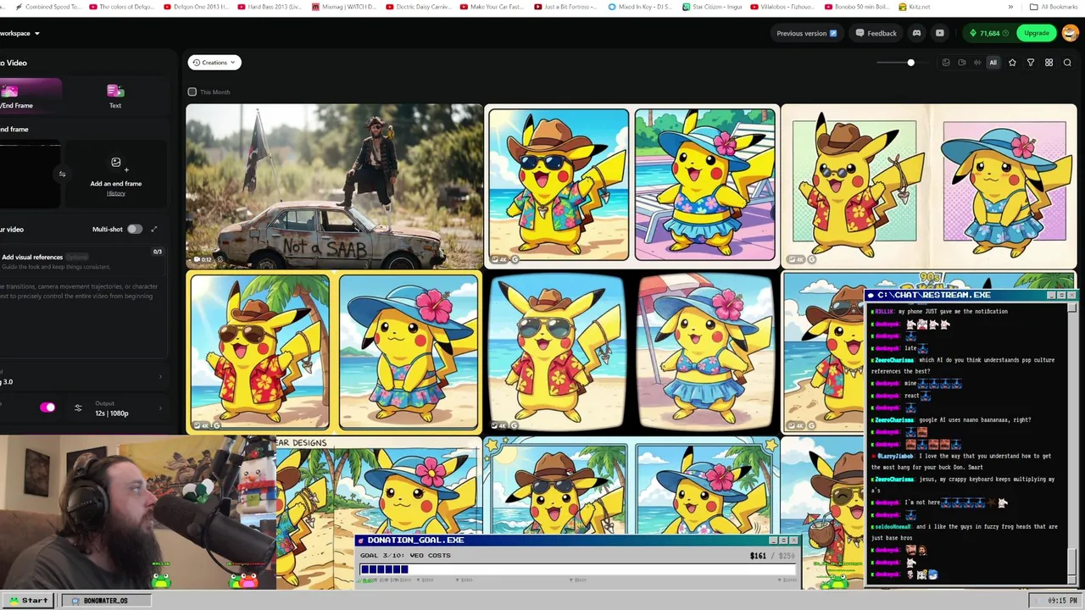Open Pikachu pair with beach chair background
The image size is (1085, 610).
tap(632, 185)
